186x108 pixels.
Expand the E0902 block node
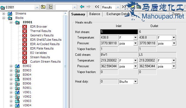click(11, 66)
